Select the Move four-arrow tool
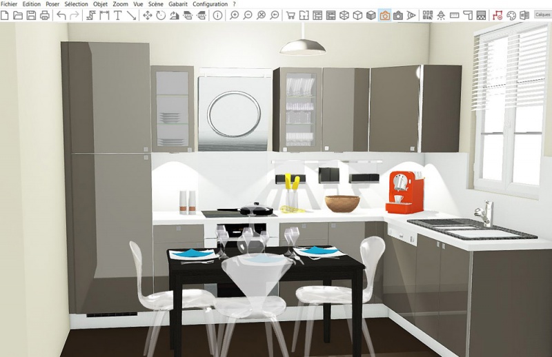Screen dimensions: 552x357 [148, 15]
